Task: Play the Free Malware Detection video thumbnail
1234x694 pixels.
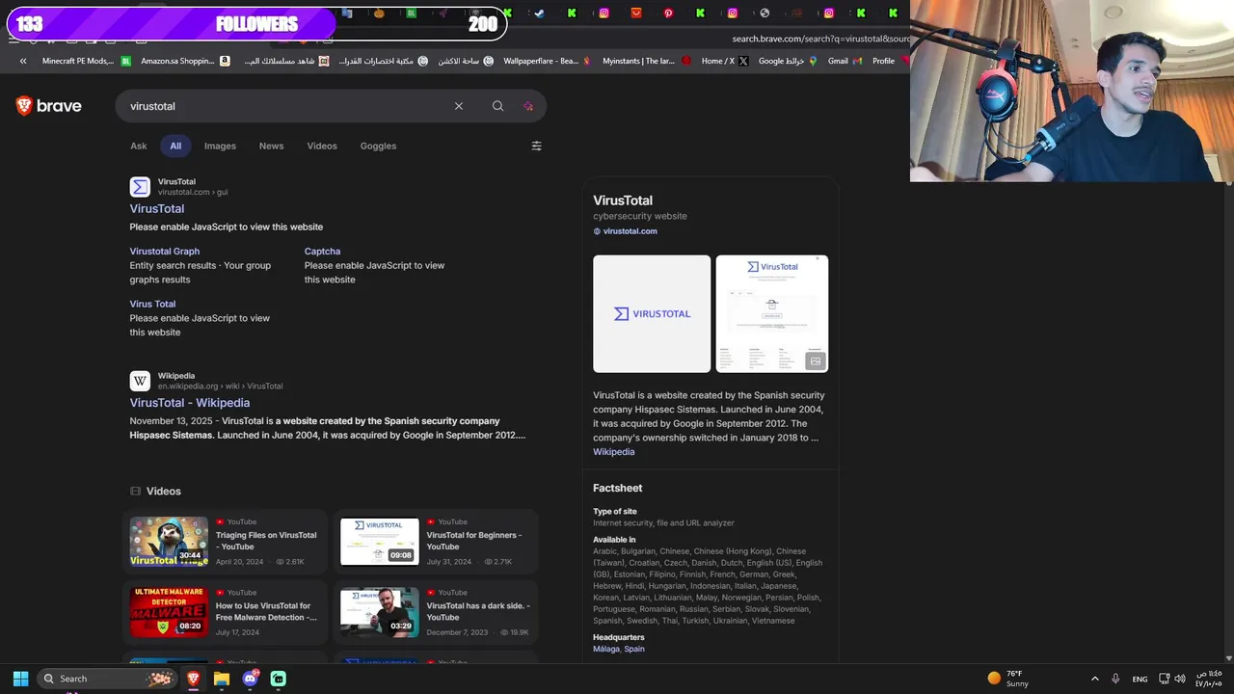Action: (169, 612)
